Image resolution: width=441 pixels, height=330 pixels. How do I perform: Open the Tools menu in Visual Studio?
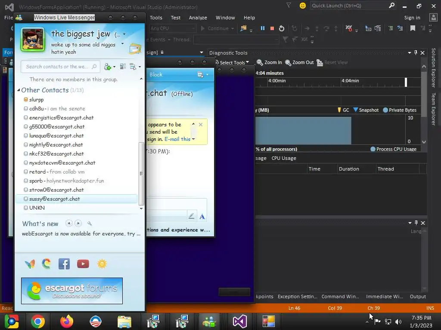pyautogui.click(x=156, y=17)
